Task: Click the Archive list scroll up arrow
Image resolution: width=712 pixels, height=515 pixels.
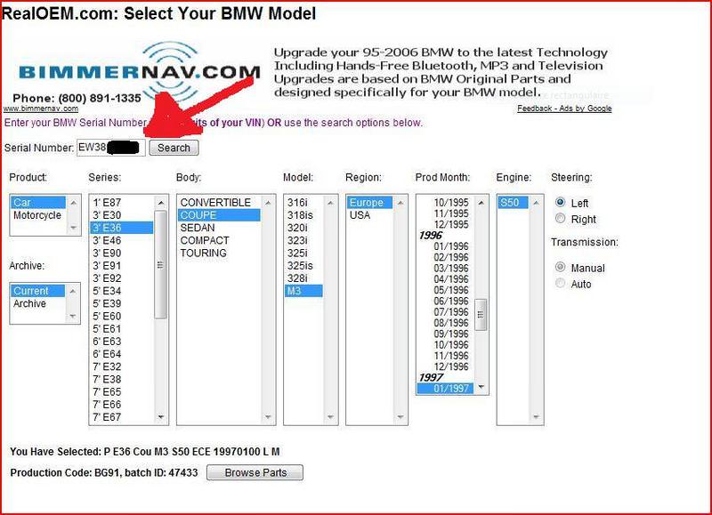Action: (x=73, y=291)
